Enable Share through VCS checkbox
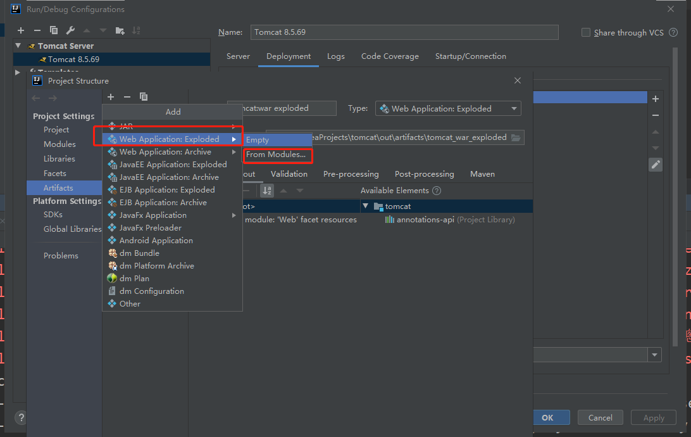The height and width of the screenshot is (437, 691). [x=586, y=33]
